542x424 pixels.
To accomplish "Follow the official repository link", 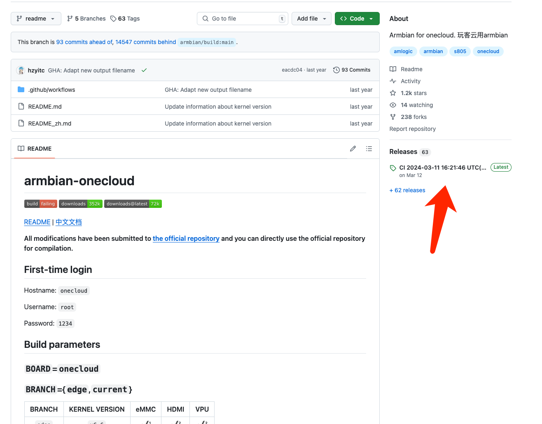I will (x=186, y=238).
